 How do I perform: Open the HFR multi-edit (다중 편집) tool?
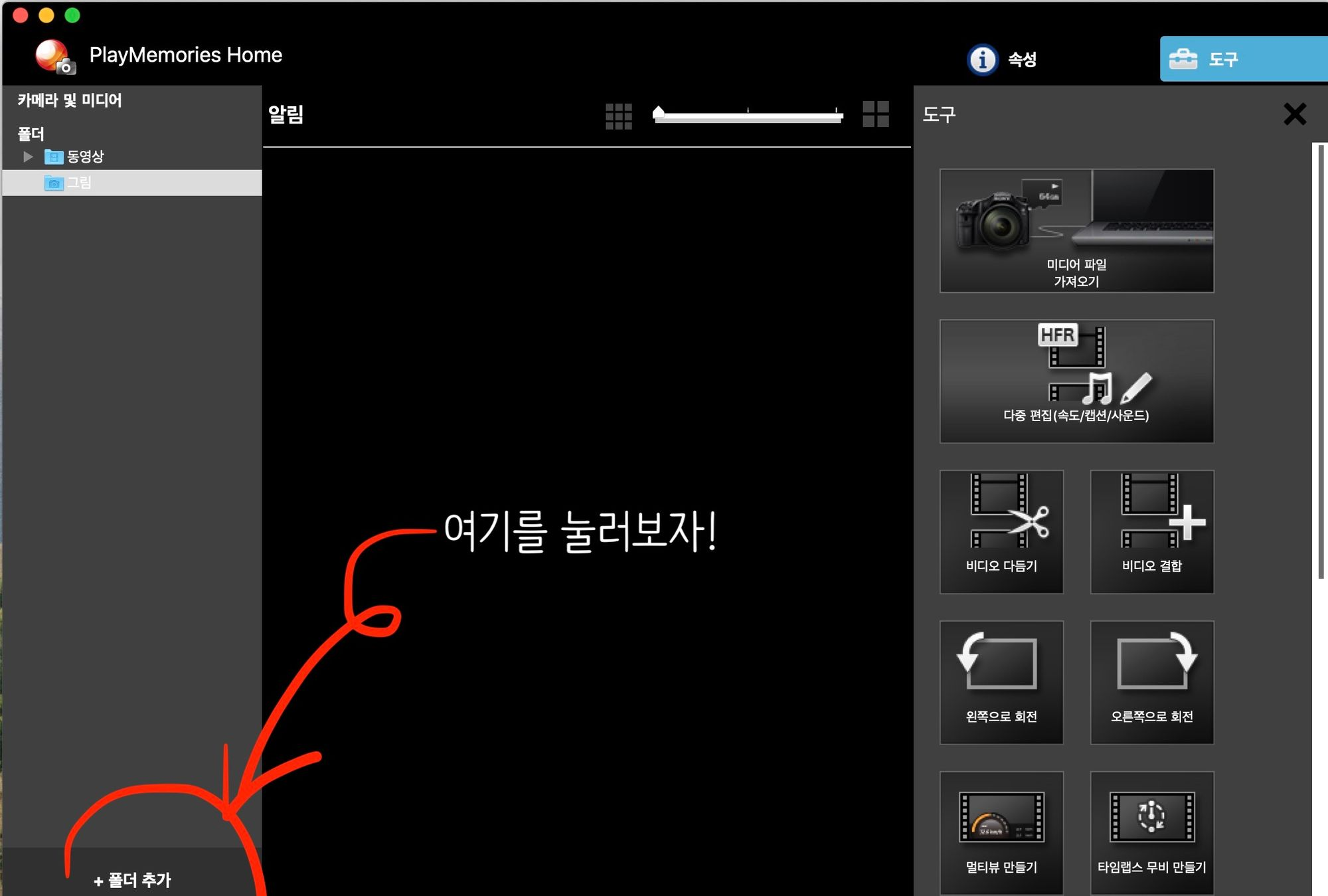click(x=1076, y=381)
